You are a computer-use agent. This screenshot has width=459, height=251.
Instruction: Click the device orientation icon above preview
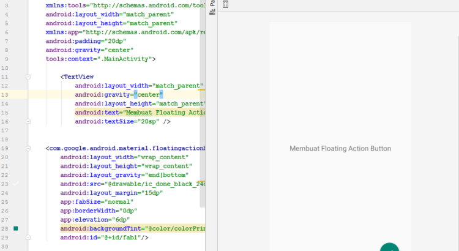coord(226,4)
